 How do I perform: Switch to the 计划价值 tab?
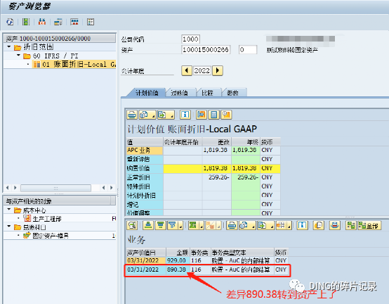pos(147,93)
